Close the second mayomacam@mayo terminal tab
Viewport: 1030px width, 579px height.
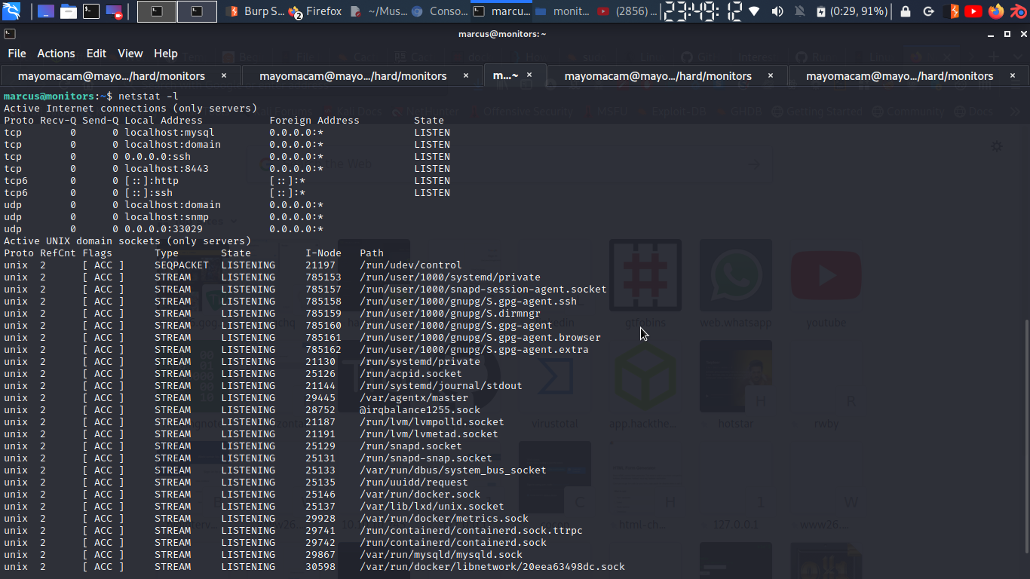coord(466,75)
